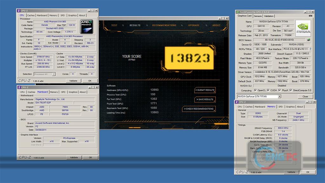Screen dimensions: 325x183
Task: Click the yellow 13823 score panel
Action: pyautogui.click(x=189, y=58)
